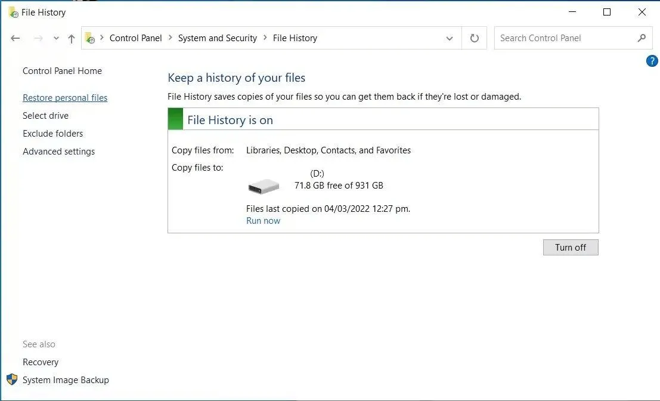Open System Image Backup

point(66,380)
